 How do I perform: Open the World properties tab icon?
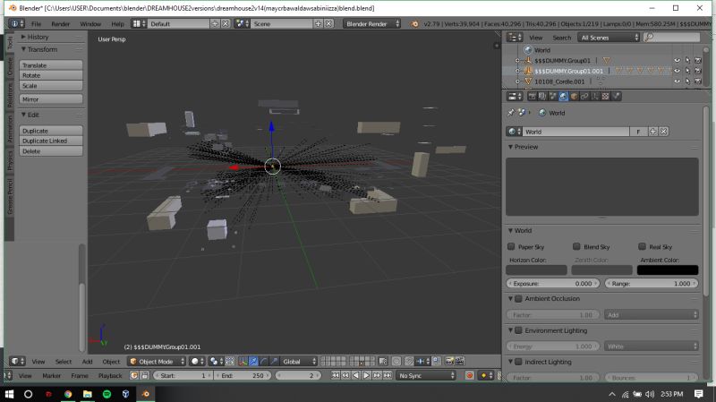pos(564,96)
